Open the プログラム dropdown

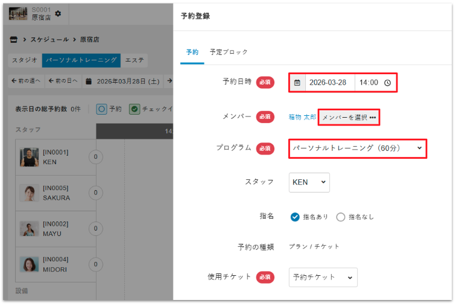click(x=358, y=148)
